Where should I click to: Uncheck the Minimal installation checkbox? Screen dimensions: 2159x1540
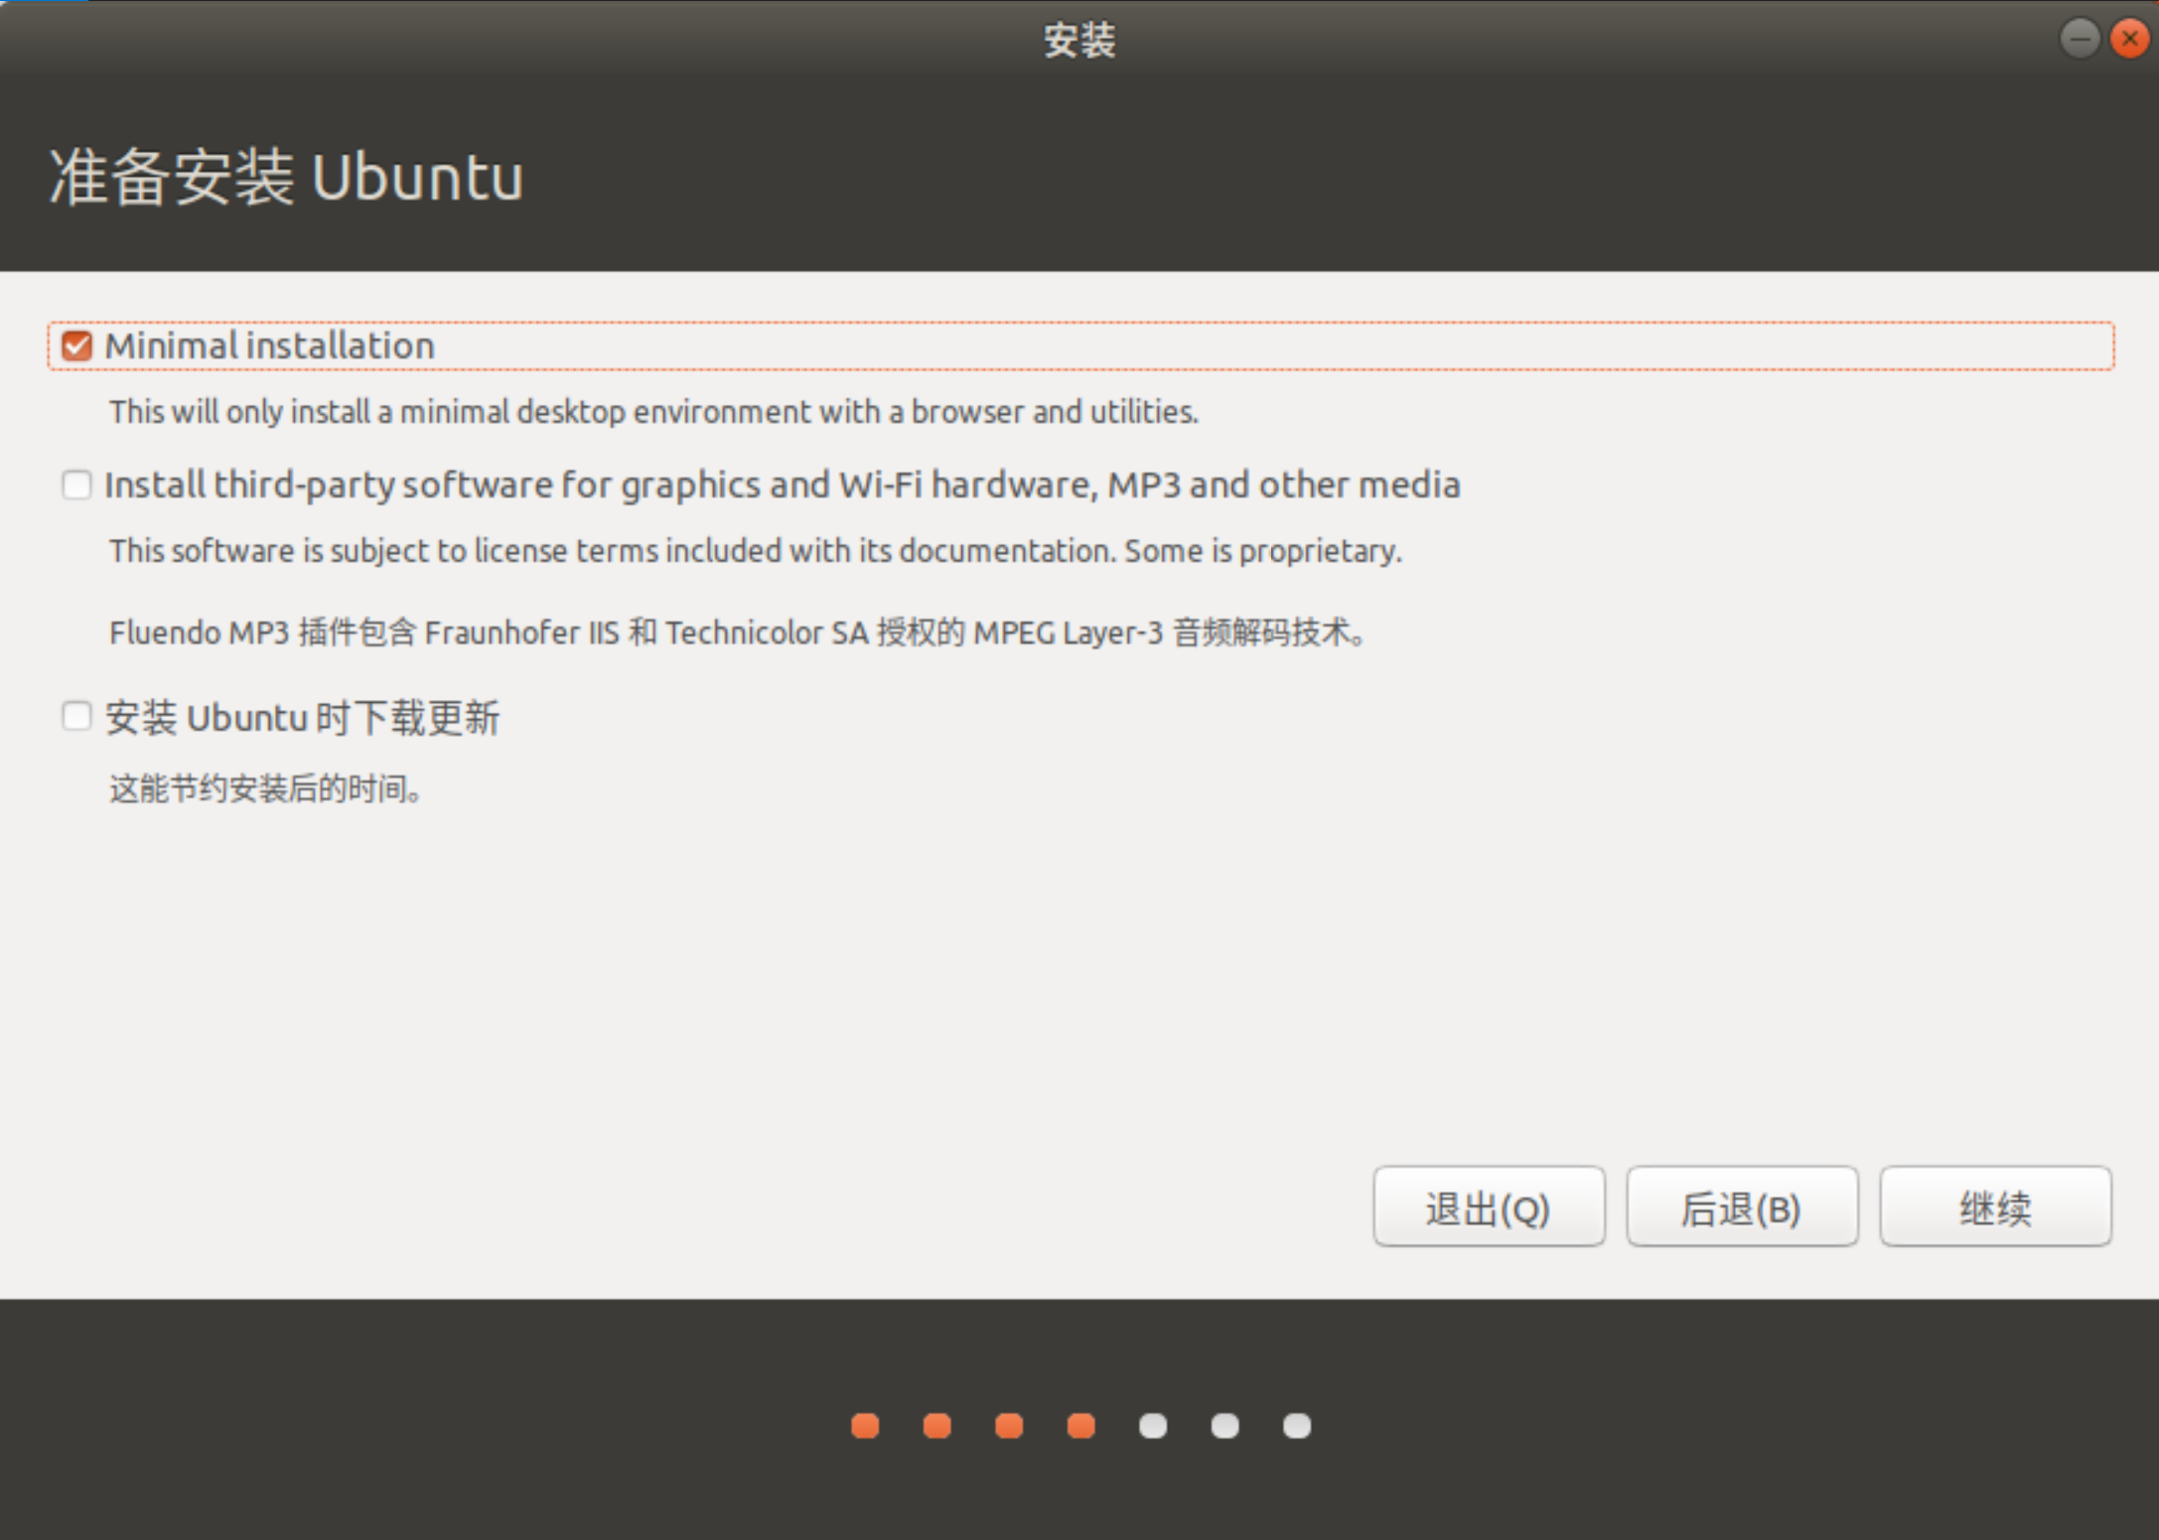click(x=76, y=347)
